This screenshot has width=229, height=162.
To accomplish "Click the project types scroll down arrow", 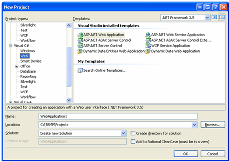I will 69,100.
